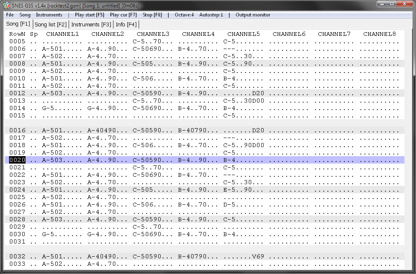Click empty CHANNEL6 cell in row 0020

289,160
